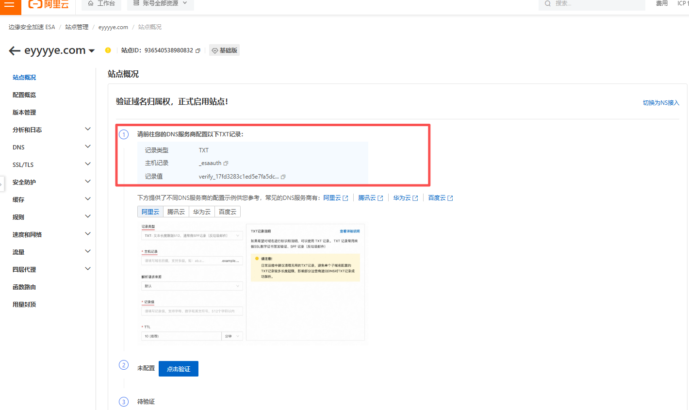Open the 百度云 external DNS link
The width and height of the screenshot is (689, 410).
point(440,198)
